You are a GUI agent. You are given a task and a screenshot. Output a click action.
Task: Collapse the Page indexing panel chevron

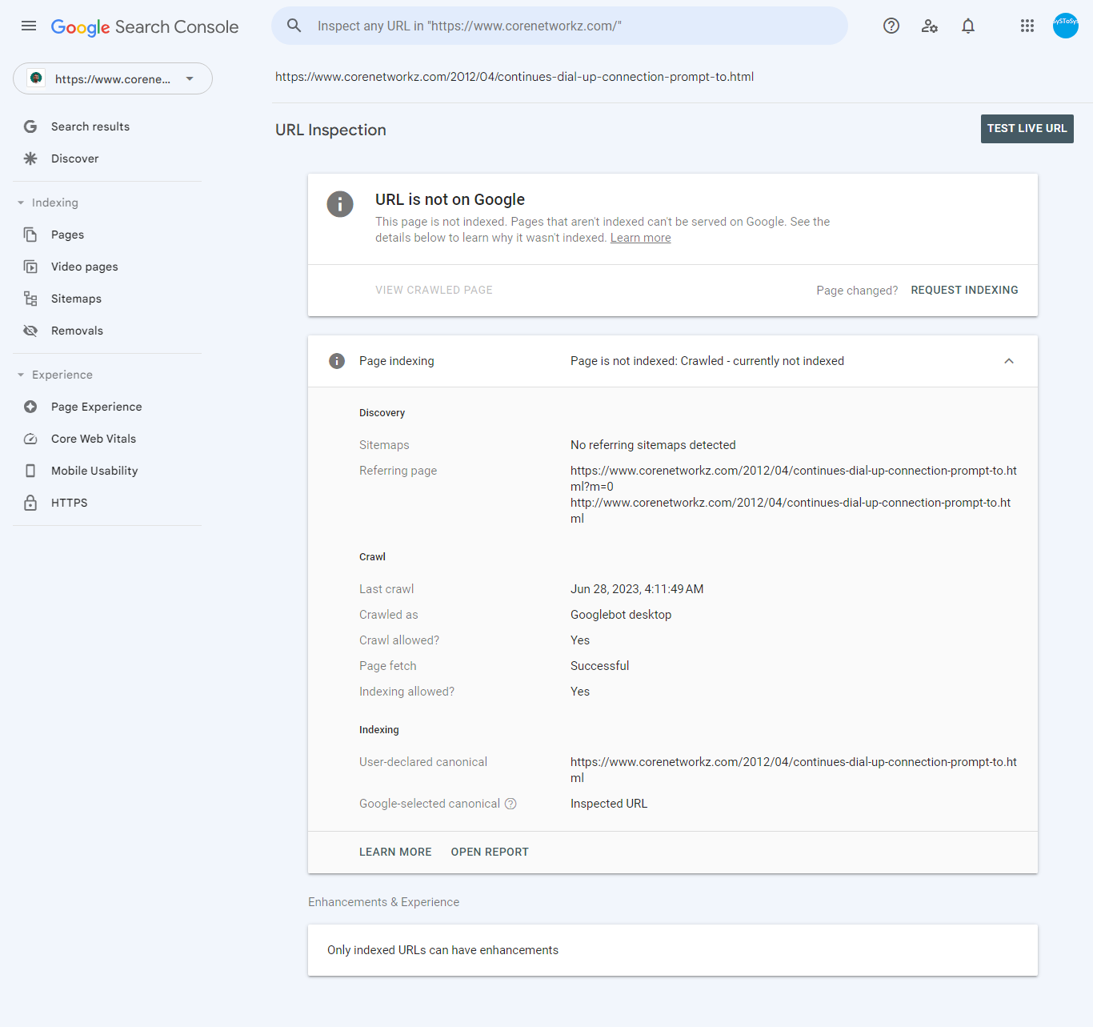(1009, 361)
